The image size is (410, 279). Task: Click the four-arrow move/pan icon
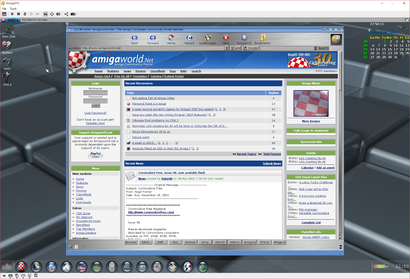coord(52,14)
